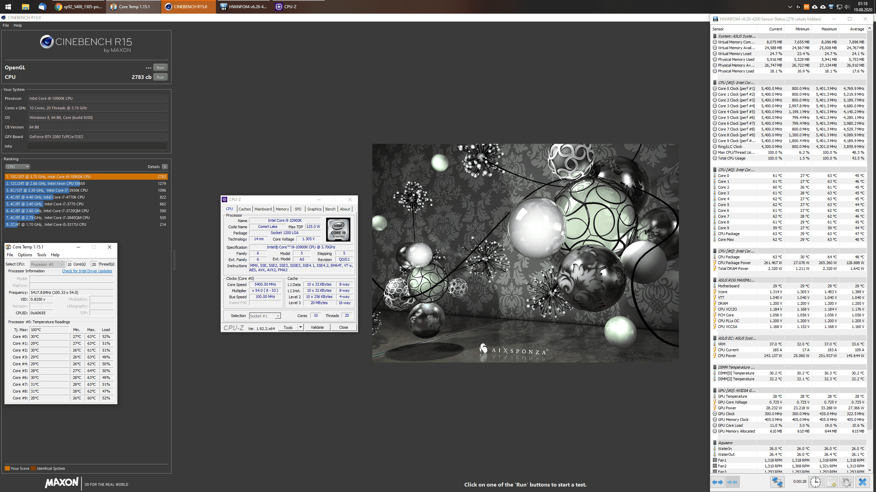The height and width of the screenshot is (492, 876).
Task: Switch to CPU-Z Memory tab
Action: [x=282, y=209]
